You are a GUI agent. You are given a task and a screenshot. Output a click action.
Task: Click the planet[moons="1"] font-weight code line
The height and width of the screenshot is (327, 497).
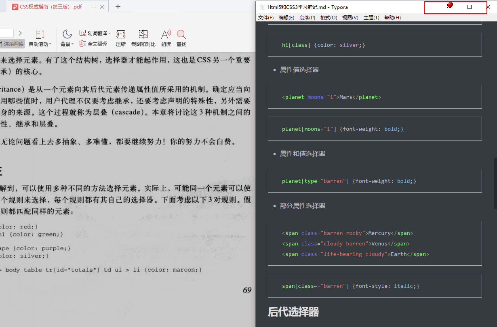(x=343, y=129)
